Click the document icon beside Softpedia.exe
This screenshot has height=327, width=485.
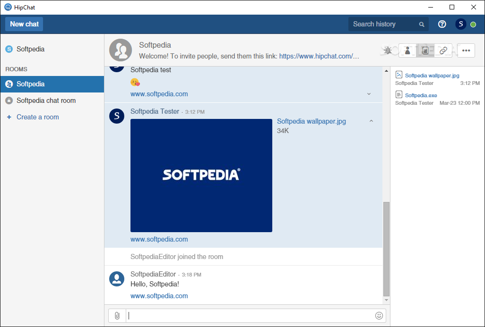click(398, 94)
